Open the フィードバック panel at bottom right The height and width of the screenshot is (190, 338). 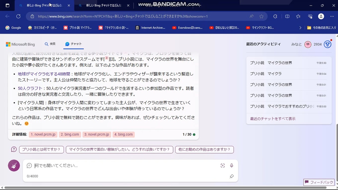319,182
